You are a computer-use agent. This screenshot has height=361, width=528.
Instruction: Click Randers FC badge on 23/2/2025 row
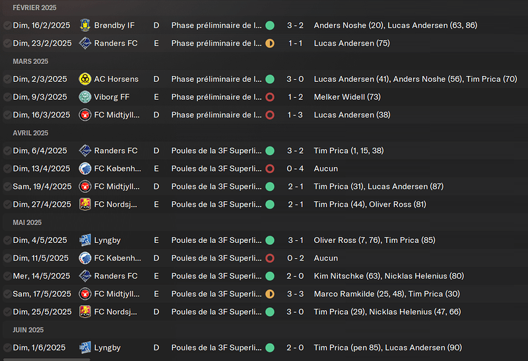tap(84, 44)
